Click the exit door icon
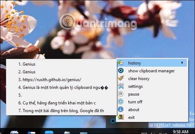The height and width of the screenshot is (134, 195). pos(121,117)
